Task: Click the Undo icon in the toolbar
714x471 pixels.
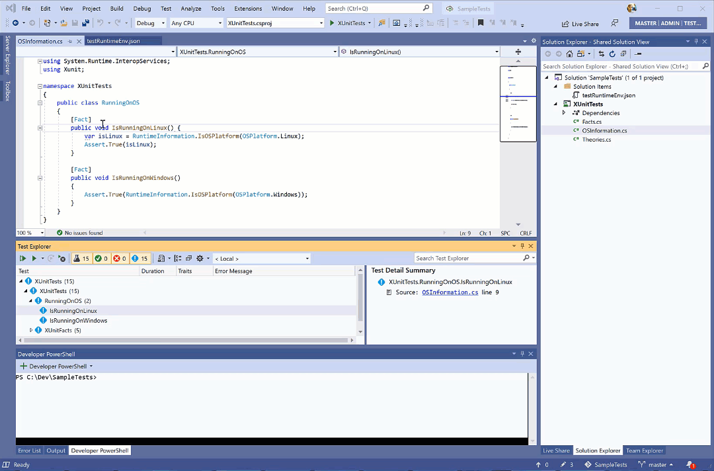Action: 100,22
